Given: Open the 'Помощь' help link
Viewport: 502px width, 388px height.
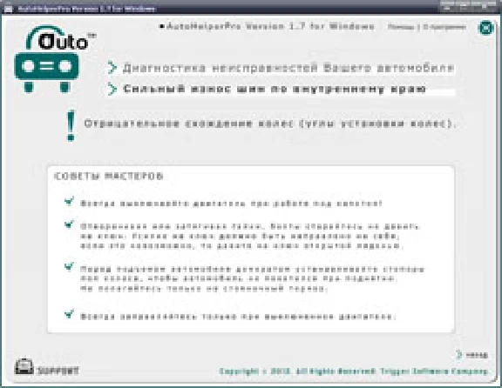Looking at the screenshot, I should [401, 27].
